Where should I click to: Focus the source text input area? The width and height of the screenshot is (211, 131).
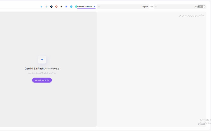point(151,69)
